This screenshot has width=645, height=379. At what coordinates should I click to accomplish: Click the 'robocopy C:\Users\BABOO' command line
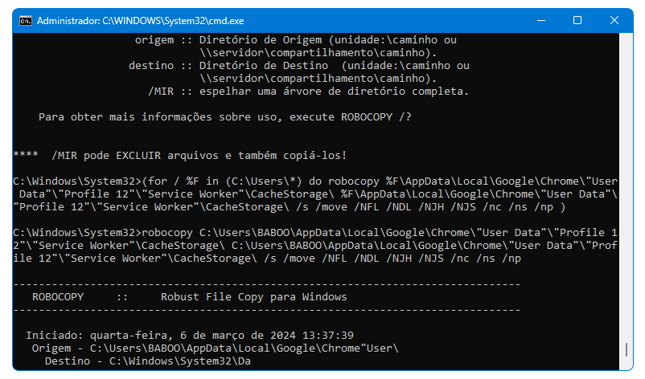click(315, 246)
